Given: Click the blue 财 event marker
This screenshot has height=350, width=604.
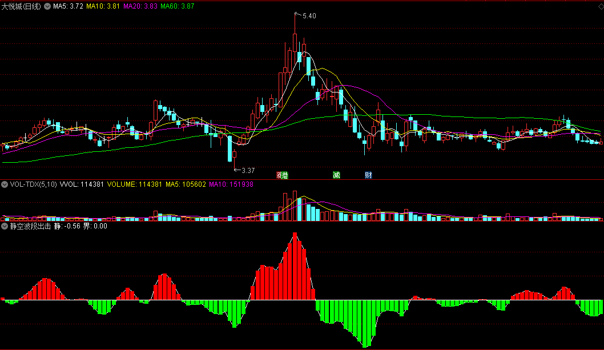Looking at the screenshot, I should point(368,175).
